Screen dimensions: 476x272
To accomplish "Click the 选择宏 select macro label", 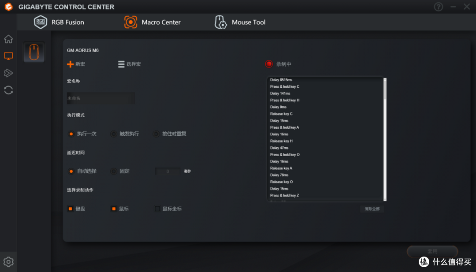I will pyautogui.click(x=134, y=64).
